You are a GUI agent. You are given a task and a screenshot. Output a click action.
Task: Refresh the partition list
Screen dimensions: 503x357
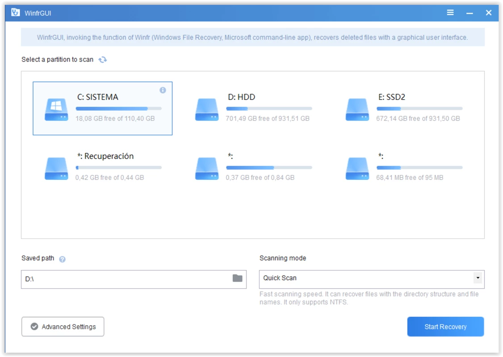click(x=103, y=60)
